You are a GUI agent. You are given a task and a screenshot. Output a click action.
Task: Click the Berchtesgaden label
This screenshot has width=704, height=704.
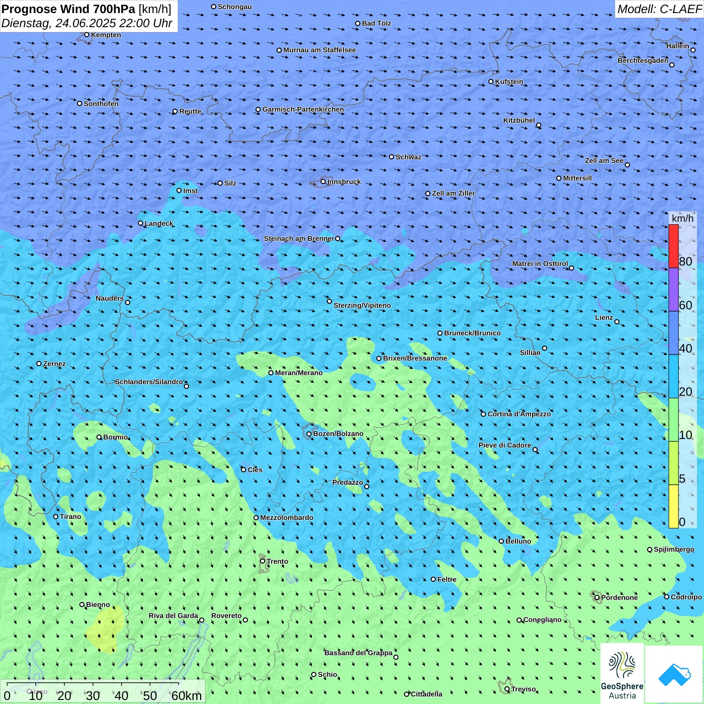coord(643,60)
